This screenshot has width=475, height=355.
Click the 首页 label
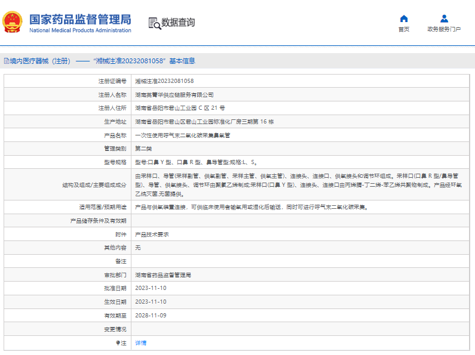click(x=404, y=29)
